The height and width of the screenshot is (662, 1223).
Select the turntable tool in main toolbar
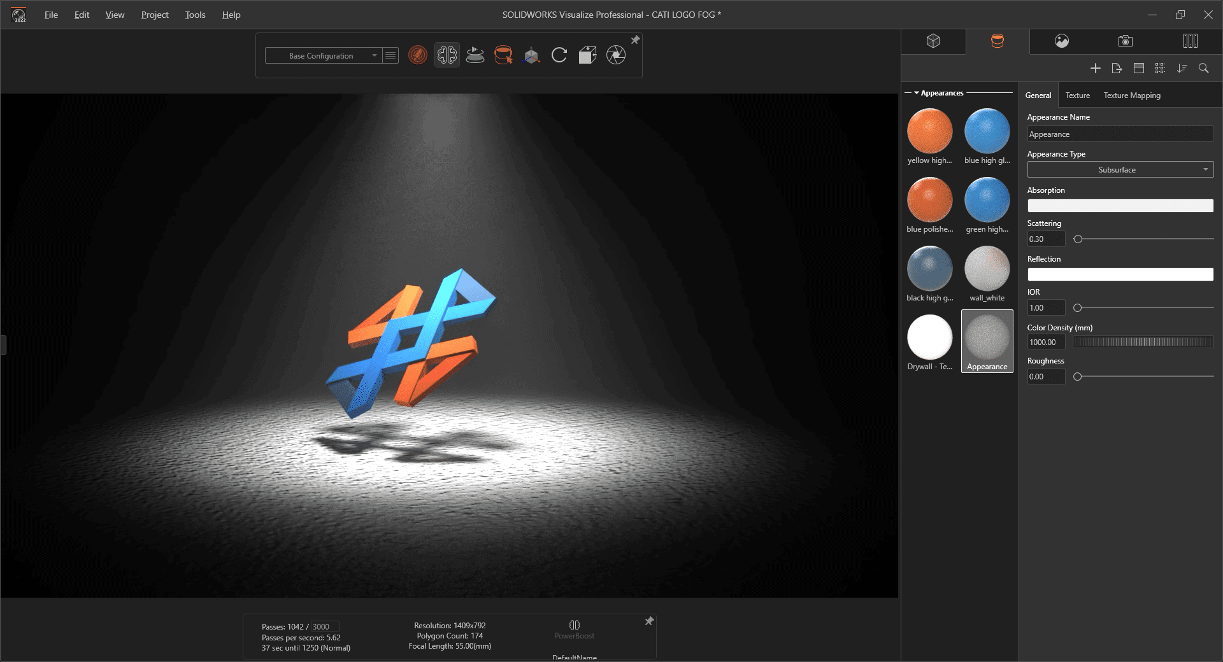(475, 55)
